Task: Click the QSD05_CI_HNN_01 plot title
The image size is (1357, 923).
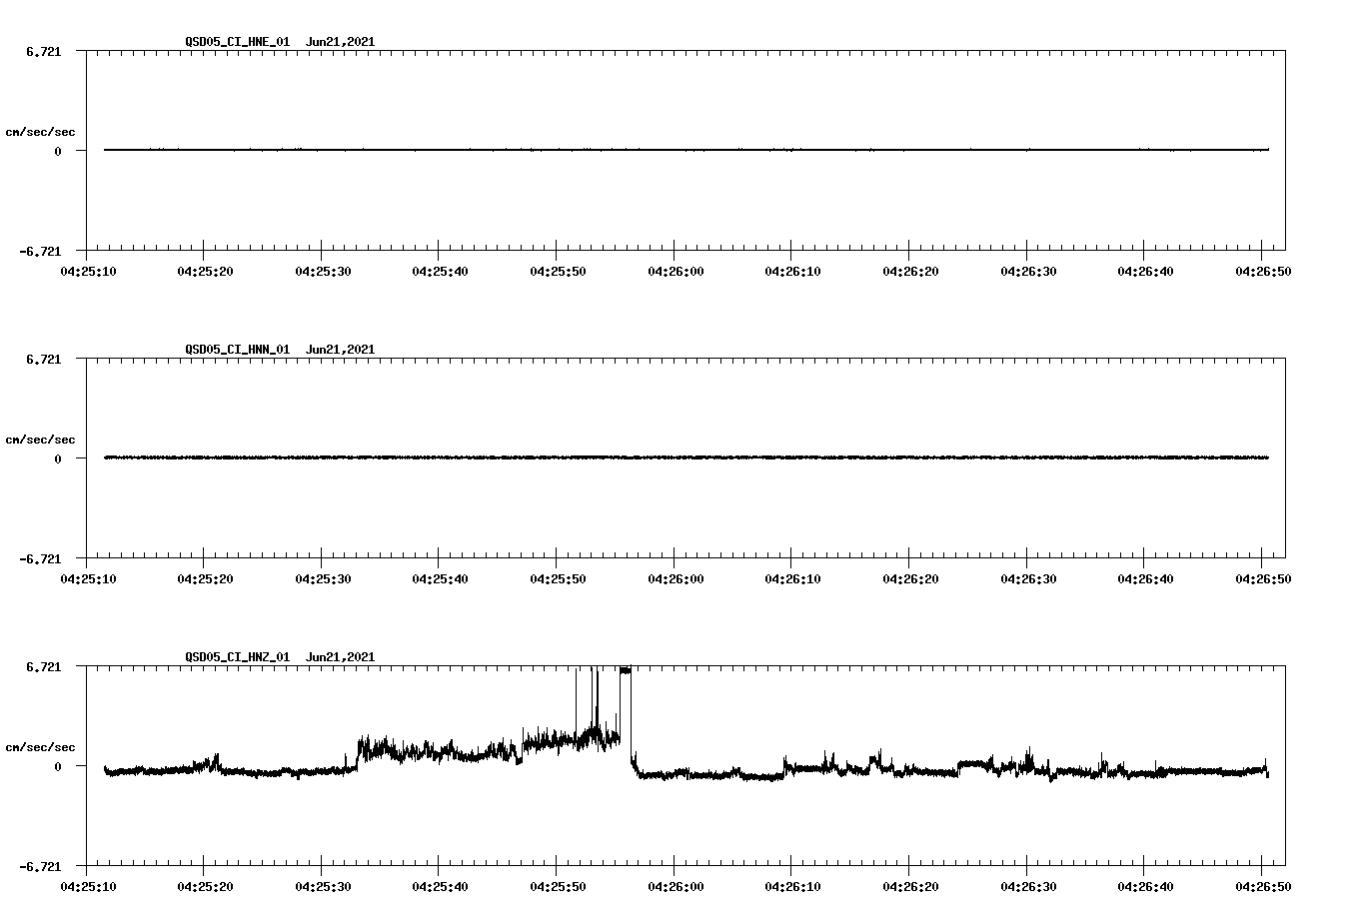Action: [238, 350]
